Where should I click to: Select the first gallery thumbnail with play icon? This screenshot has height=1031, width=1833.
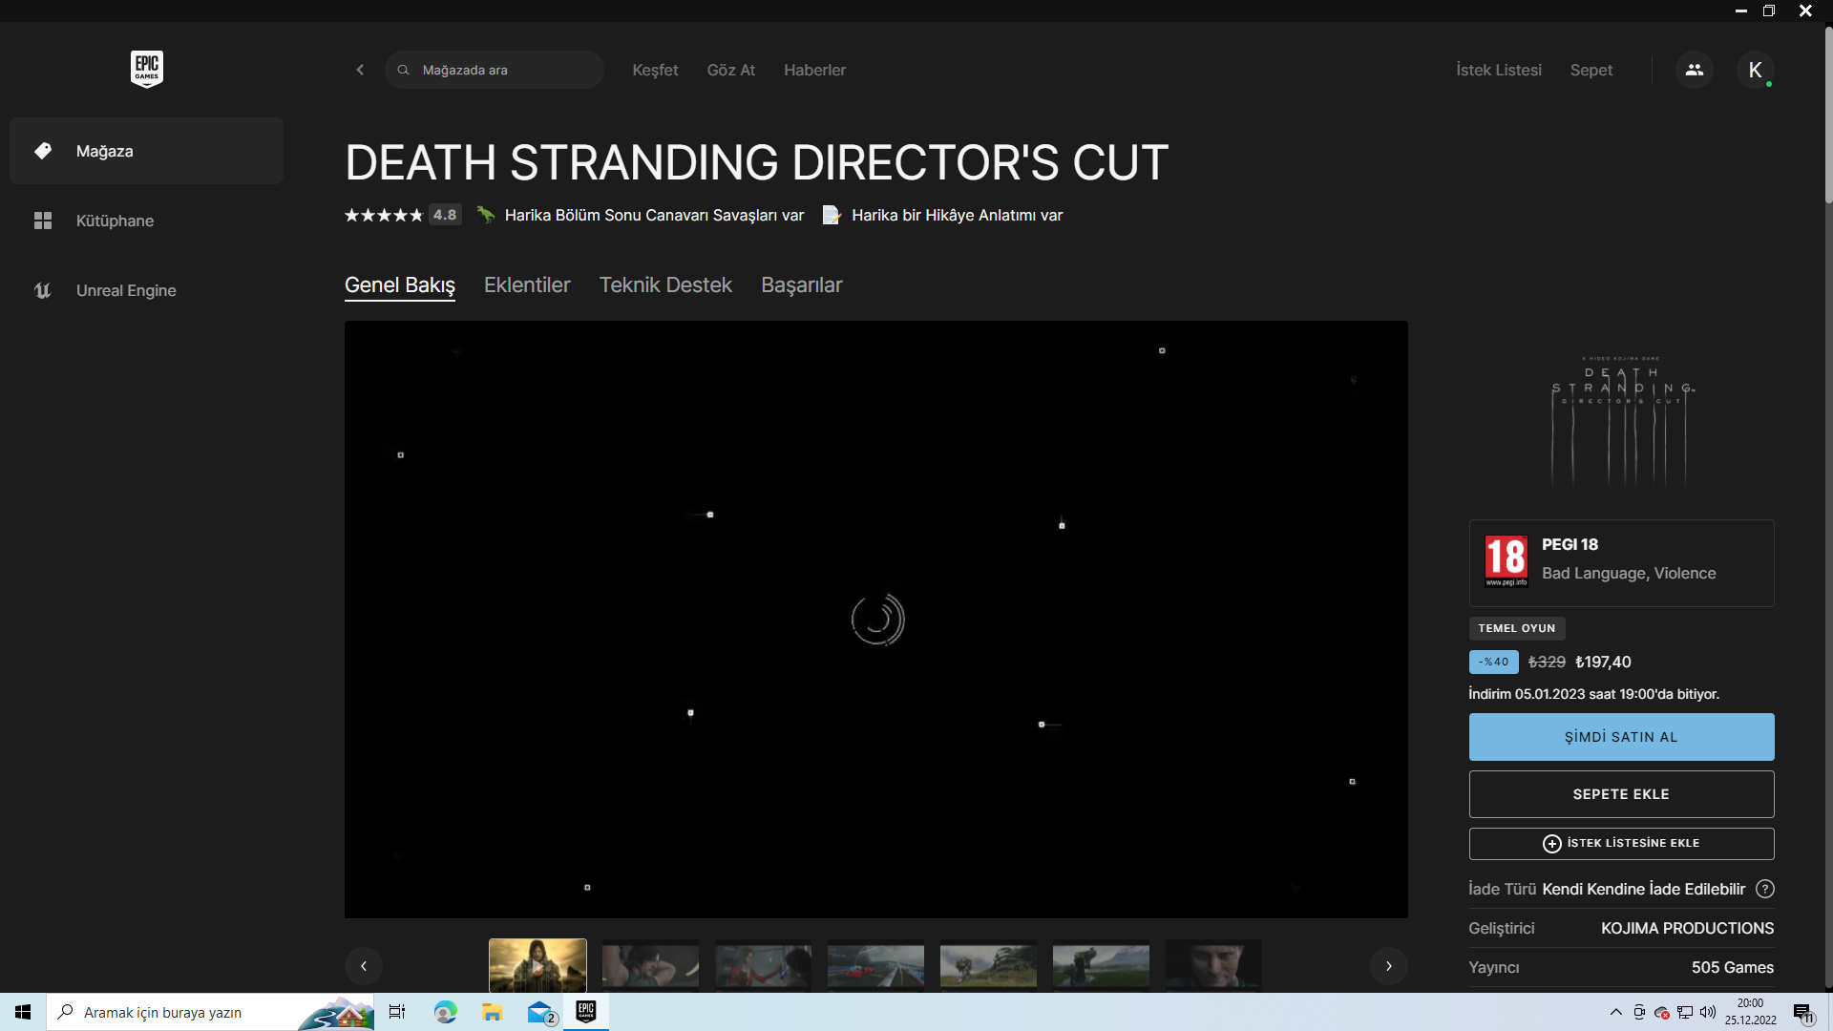(x=537, y=965)
